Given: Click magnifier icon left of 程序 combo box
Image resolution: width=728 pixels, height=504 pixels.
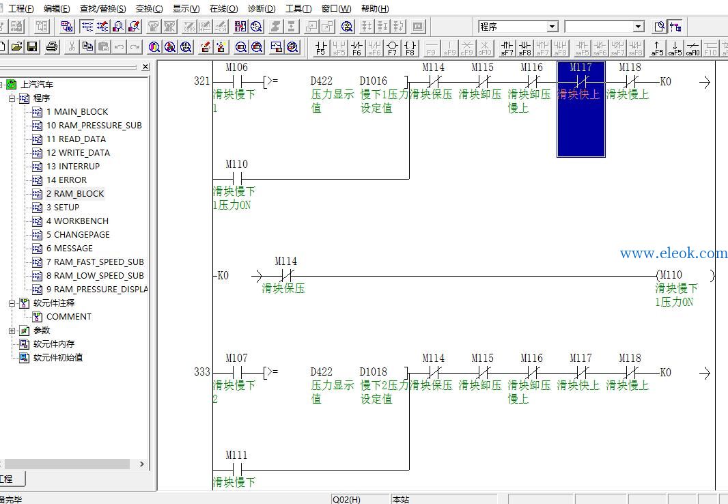Looking at the screenshot, I should [347, 26].
